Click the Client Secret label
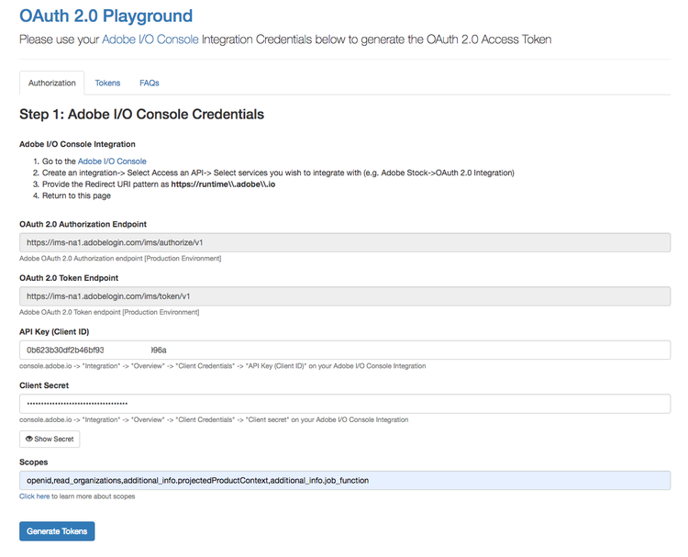The height and width of the screenshot is (557, 688). pyautogui.click(x=44, y=385)
